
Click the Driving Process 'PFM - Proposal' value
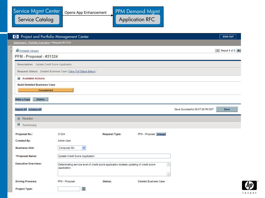pos(66,181)
